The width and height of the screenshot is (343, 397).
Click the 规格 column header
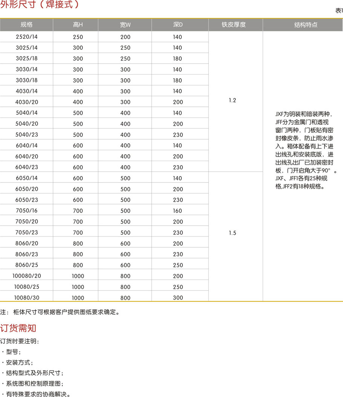click(26, 25)
